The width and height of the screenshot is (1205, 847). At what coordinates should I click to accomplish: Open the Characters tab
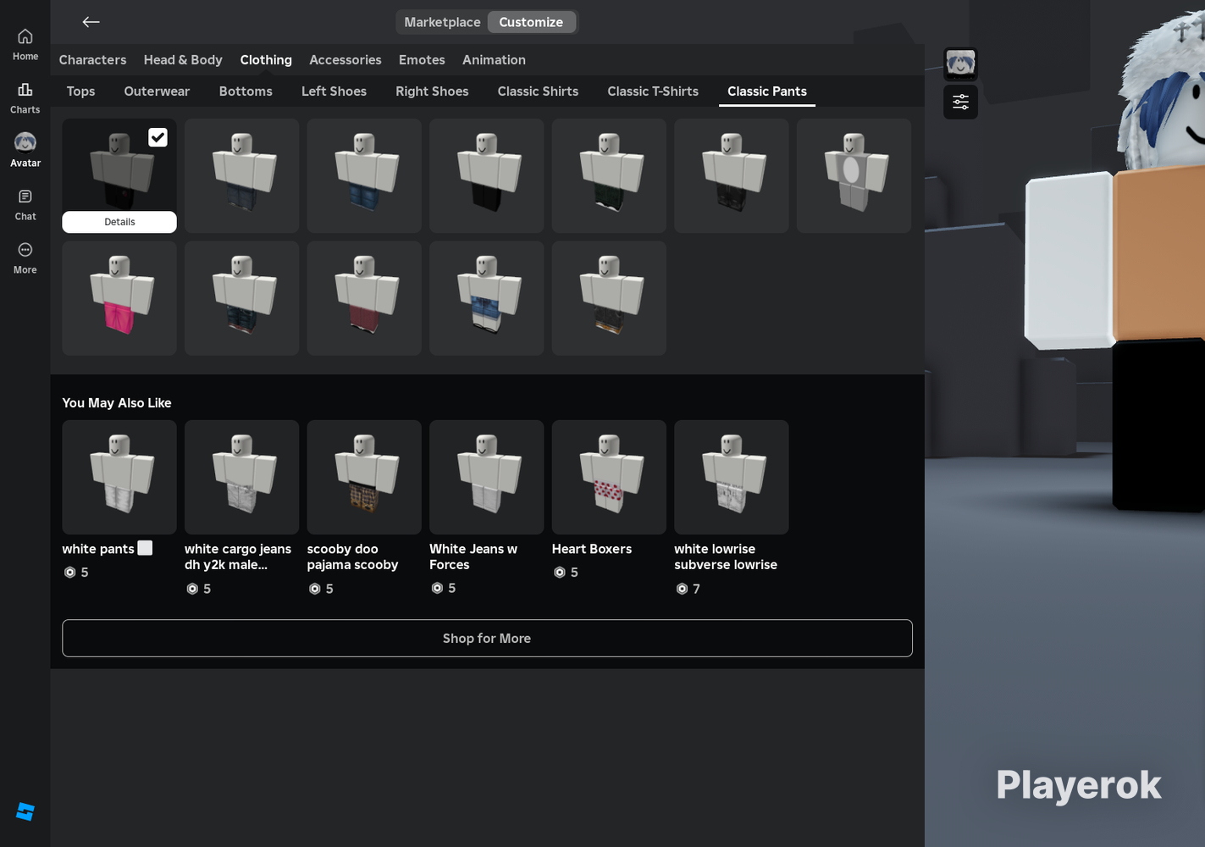(92, 60)
